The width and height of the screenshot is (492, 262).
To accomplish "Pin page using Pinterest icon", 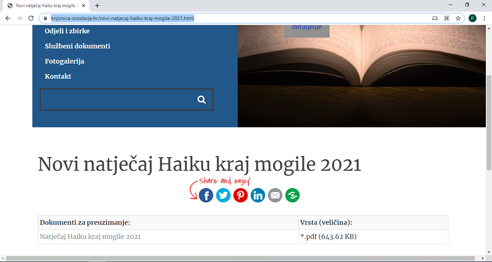I will (x=241, y=195).
